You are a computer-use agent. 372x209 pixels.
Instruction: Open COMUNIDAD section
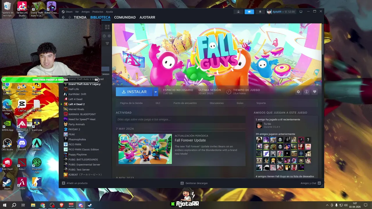click(125, 17)
